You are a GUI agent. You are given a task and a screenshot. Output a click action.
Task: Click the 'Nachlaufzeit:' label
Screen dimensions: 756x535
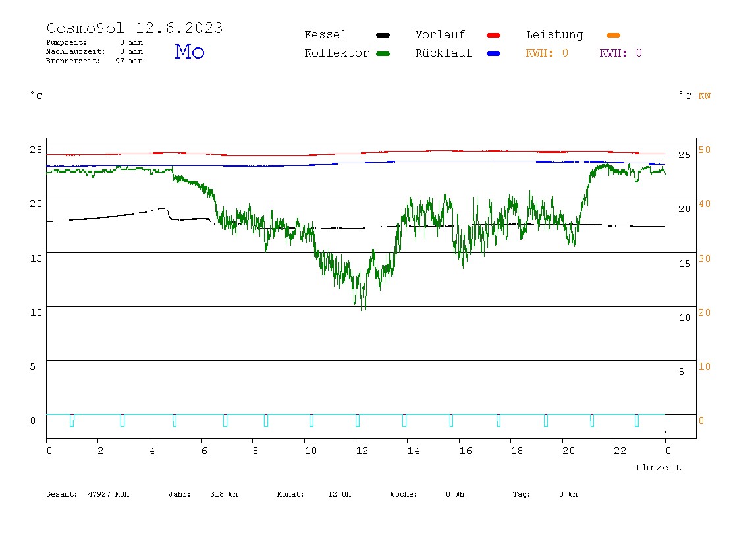(x=76, y=51)
